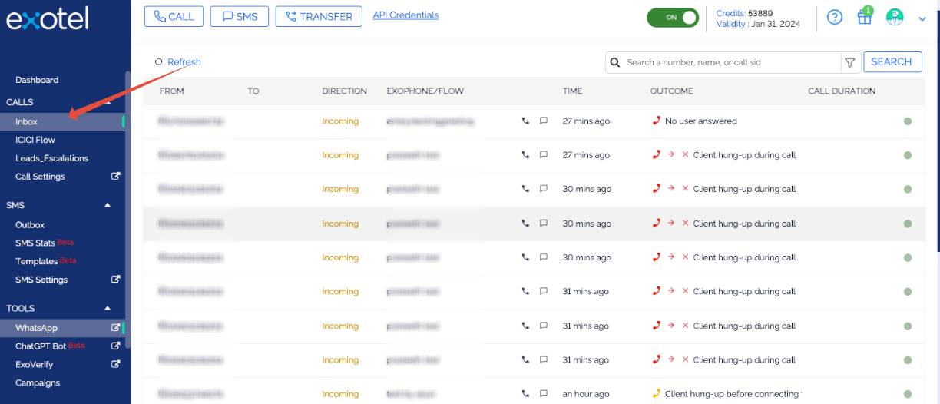Click 'Validity : Jan 31, 2024' text
The height and width of the screenshot is (404, 940).
tap(758, 24)
